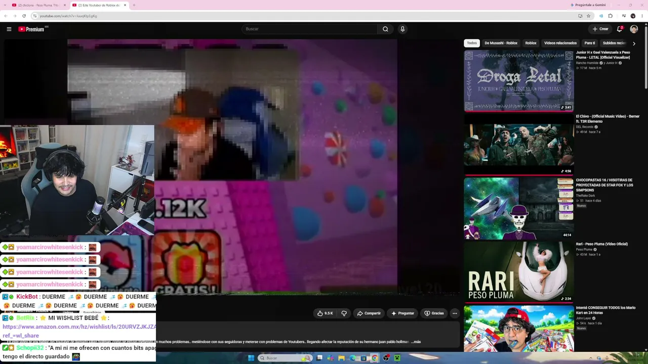Viewport: 648px width, 364px height.
Task: Bookmark this page with the star
Action: (x=588, y=16)
